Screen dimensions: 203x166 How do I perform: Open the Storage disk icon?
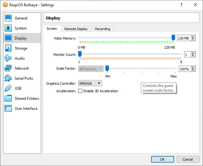pyautogui.click(x=8, y=48)
